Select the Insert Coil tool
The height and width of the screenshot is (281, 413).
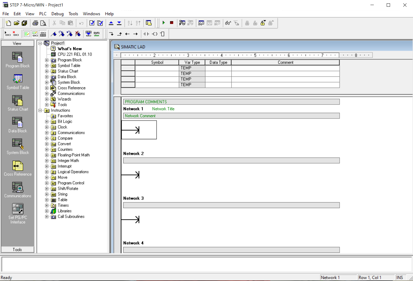154,34
